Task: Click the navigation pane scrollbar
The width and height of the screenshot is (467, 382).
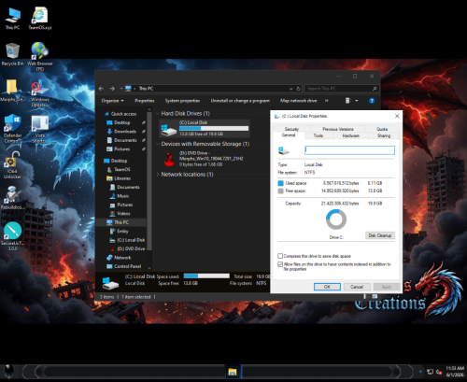Action: [149, 180]
